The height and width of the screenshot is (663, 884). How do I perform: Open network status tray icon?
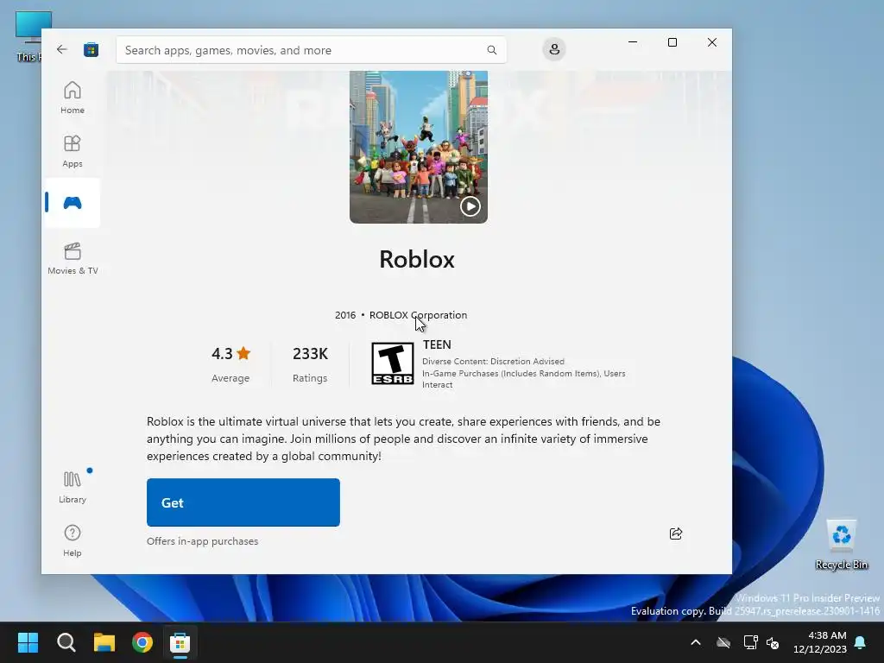tap(750, 642)
